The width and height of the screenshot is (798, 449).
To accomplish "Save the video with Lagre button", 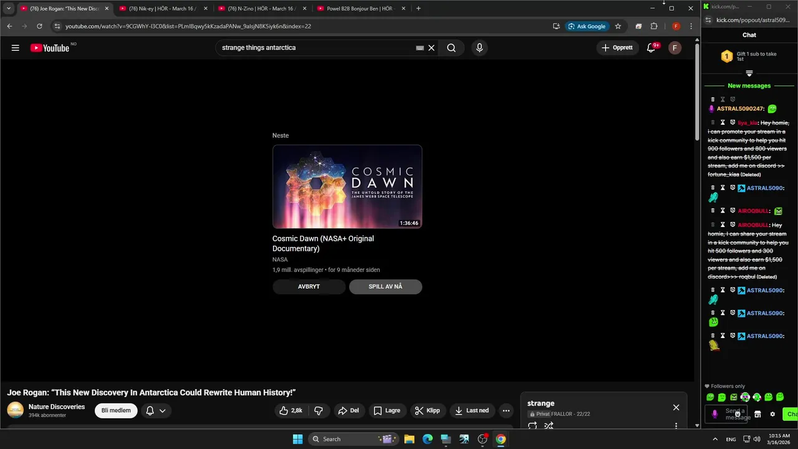I will [x=387, y=410].
